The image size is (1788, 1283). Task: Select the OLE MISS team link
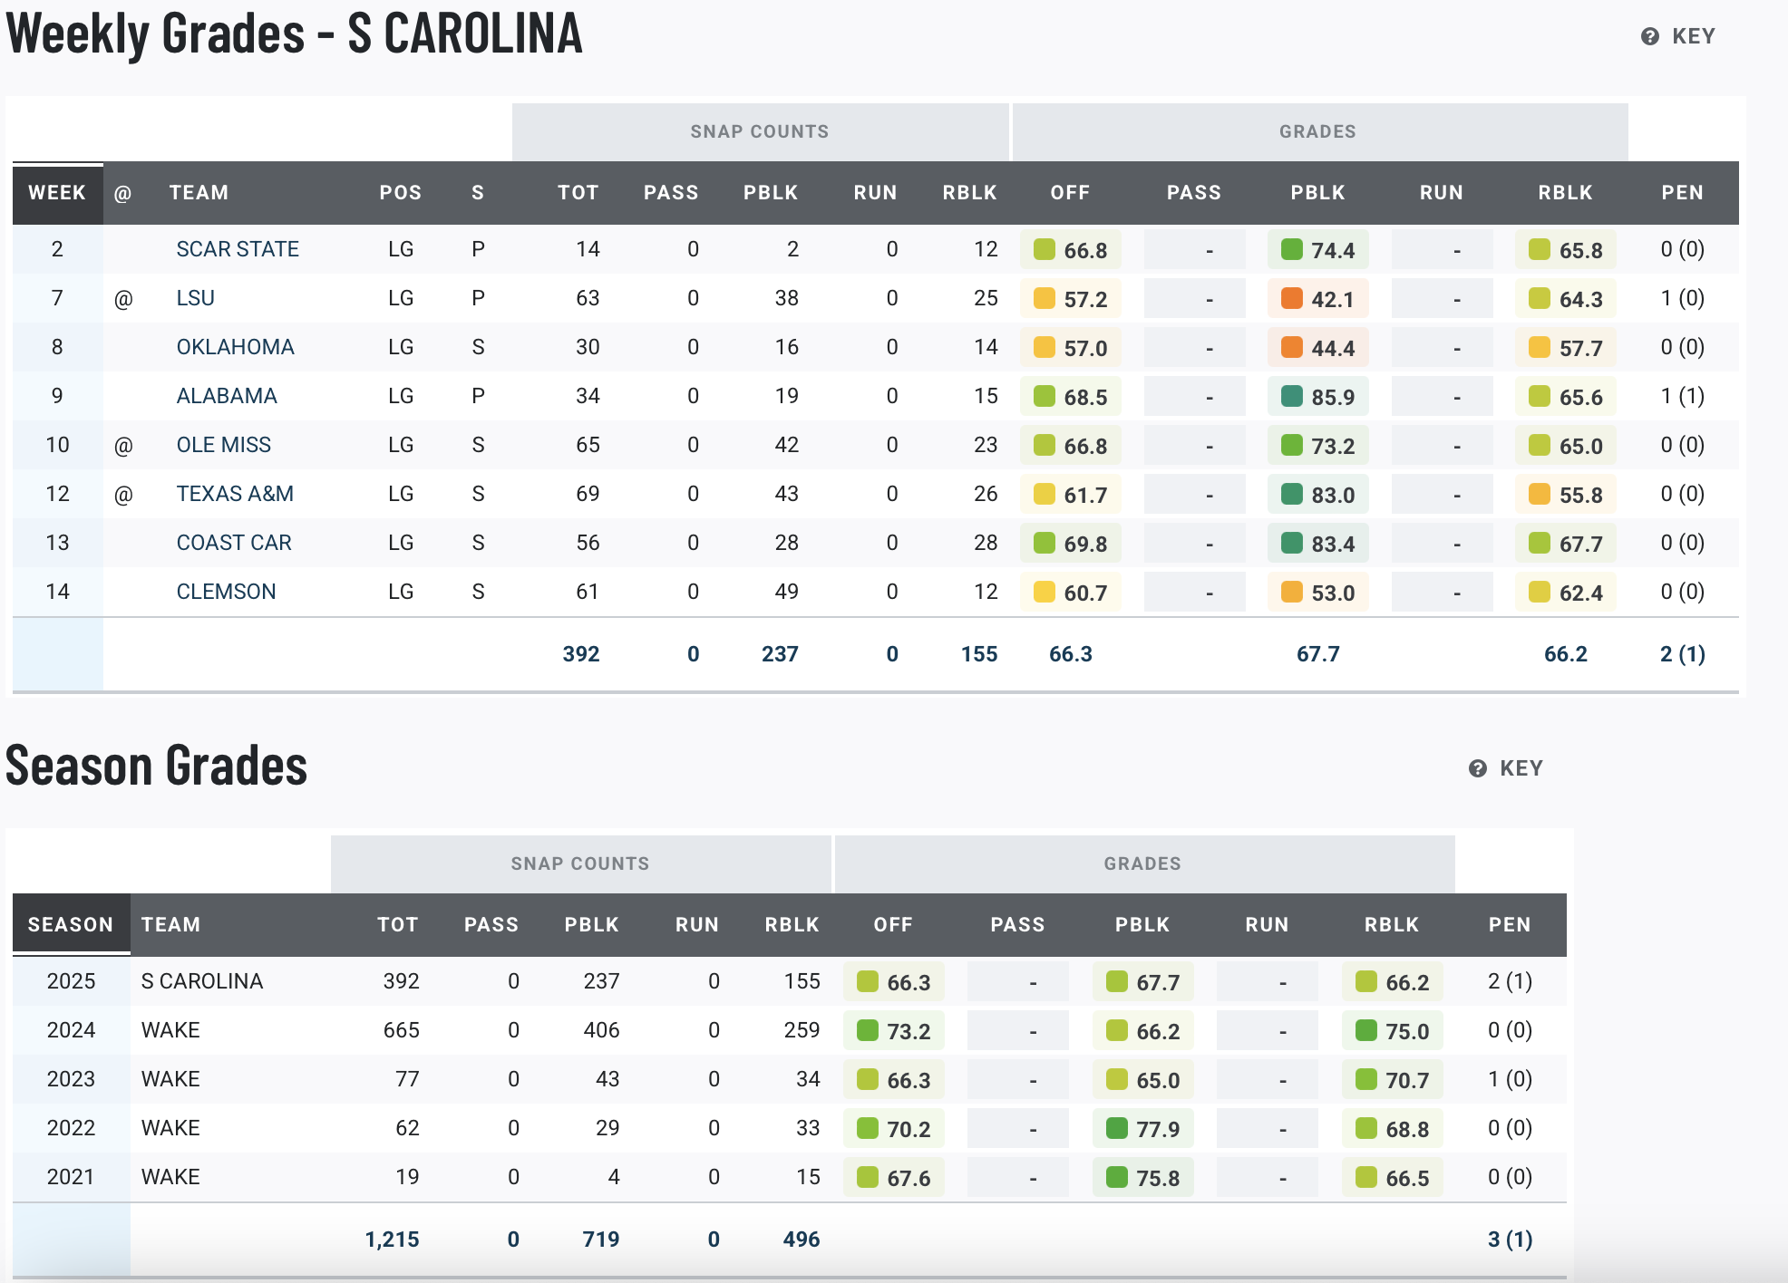pos(223,445)
